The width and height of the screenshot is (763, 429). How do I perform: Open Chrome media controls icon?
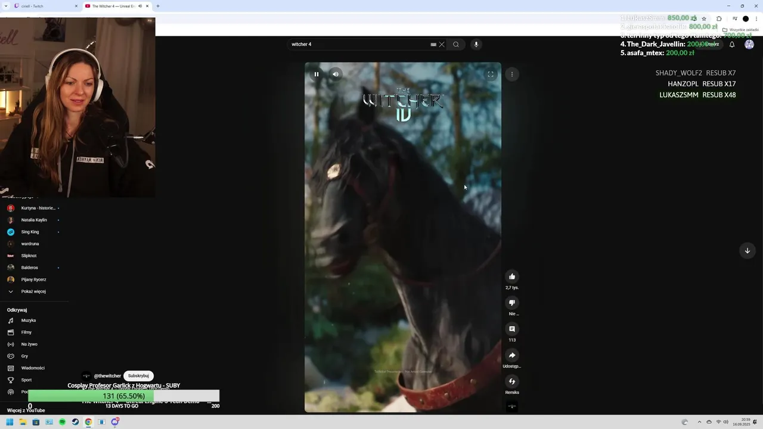pos(734,18)
